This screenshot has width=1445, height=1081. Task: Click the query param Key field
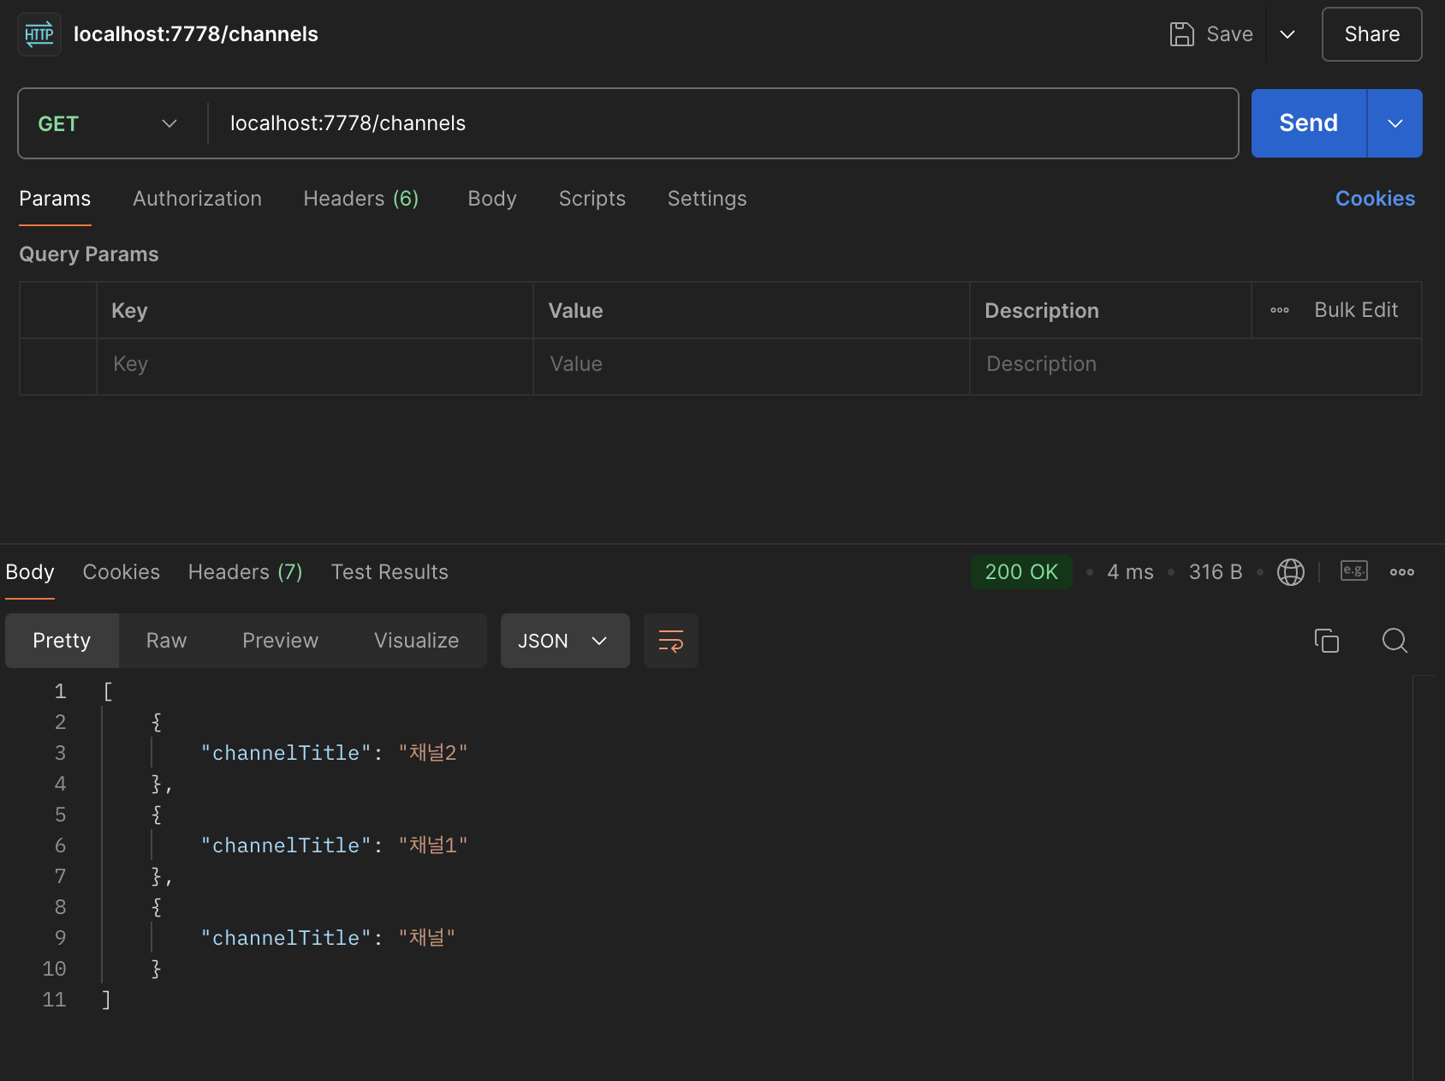pyautogui.click(x=315, y=365)
